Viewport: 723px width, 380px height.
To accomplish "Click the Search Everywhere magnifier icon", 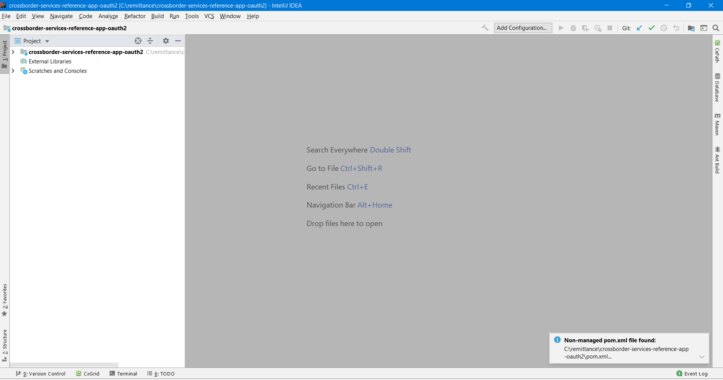I will pos(715,28).
